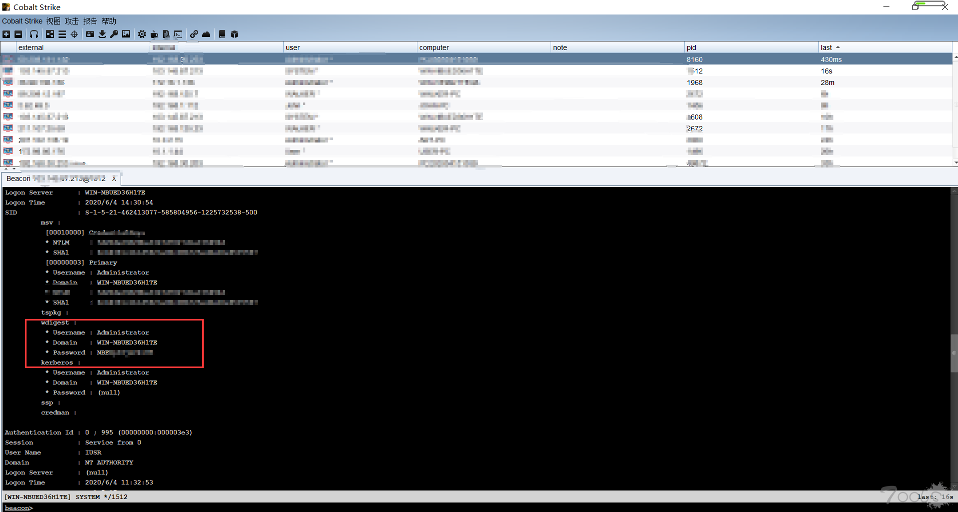Open help book icon
The width and height of the screenshot is (958, 512).
(x=222, y=34)
